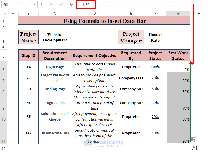208x152 pixels.
Task: Select row 9 header
Action: (4, 103)
